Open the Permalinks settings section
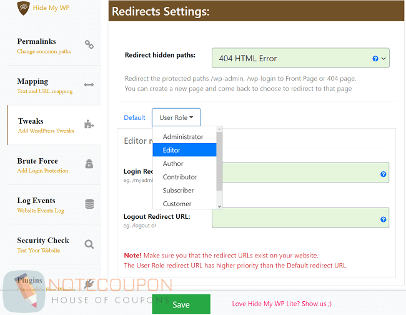Screen dimensions: 406x315 point(54,46)
